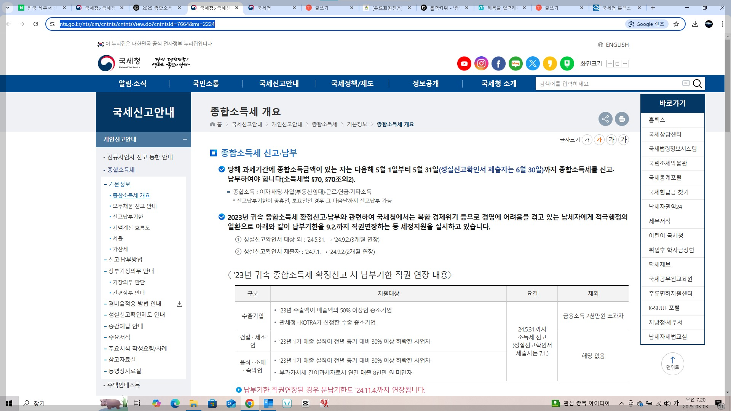Select large font size 가 button
Screen dimensions: 731x411
tap(611, 140)
